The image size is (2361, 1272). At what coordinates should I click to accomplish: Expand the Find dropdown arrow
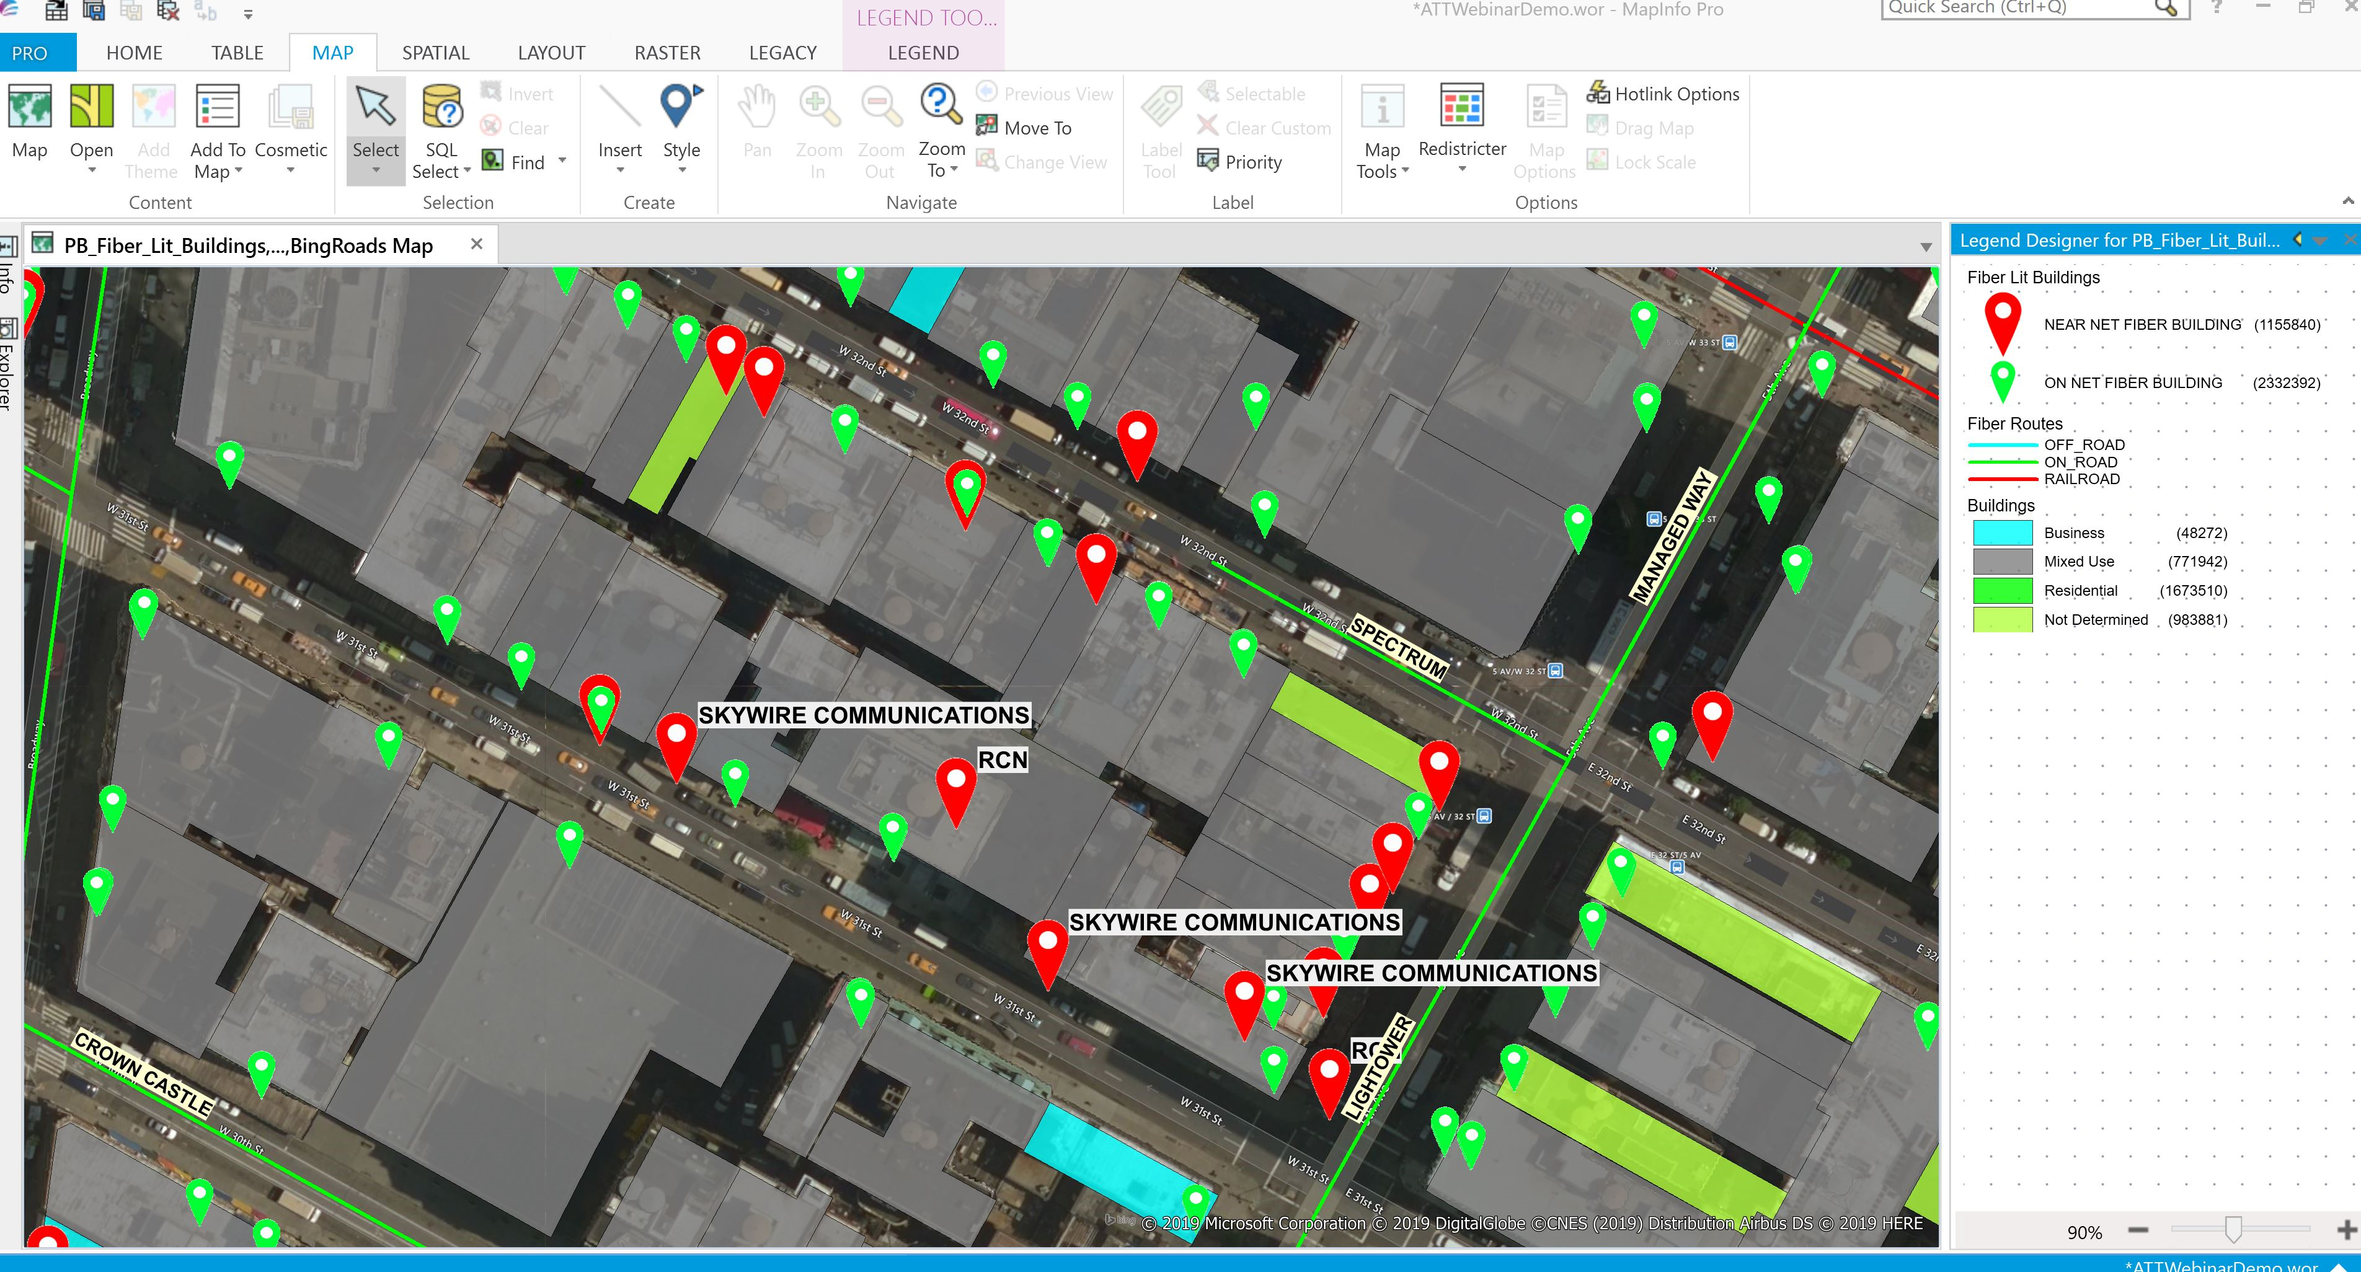[562, 161]
